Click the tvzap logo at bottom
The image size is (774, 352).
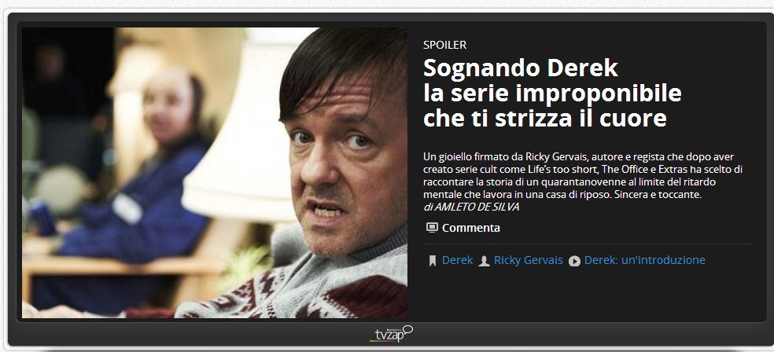pyautogui.click(x=391, y=334)
